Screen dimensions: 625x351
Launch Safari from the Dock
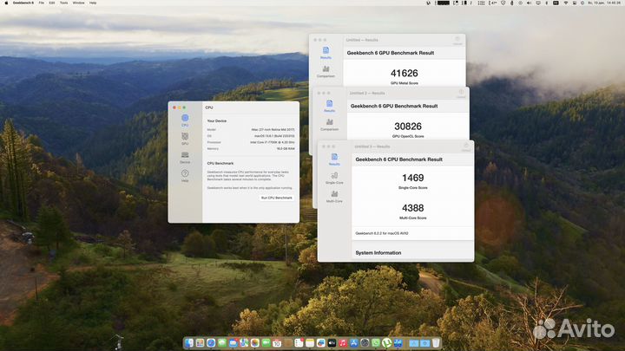pyautogui.click(x=211, y=342)
